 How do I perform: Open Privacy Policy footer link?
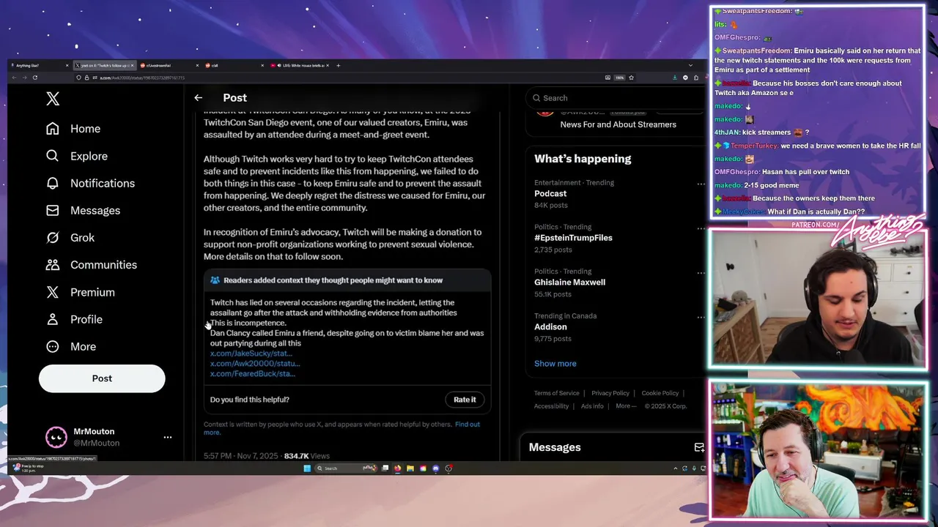point(610,393)
